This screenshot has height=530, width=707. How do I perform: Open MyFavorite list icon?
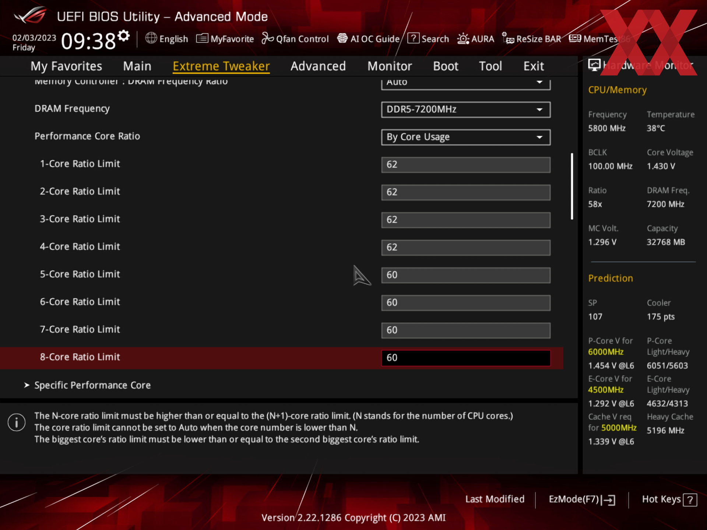click(x=202, y=38)
